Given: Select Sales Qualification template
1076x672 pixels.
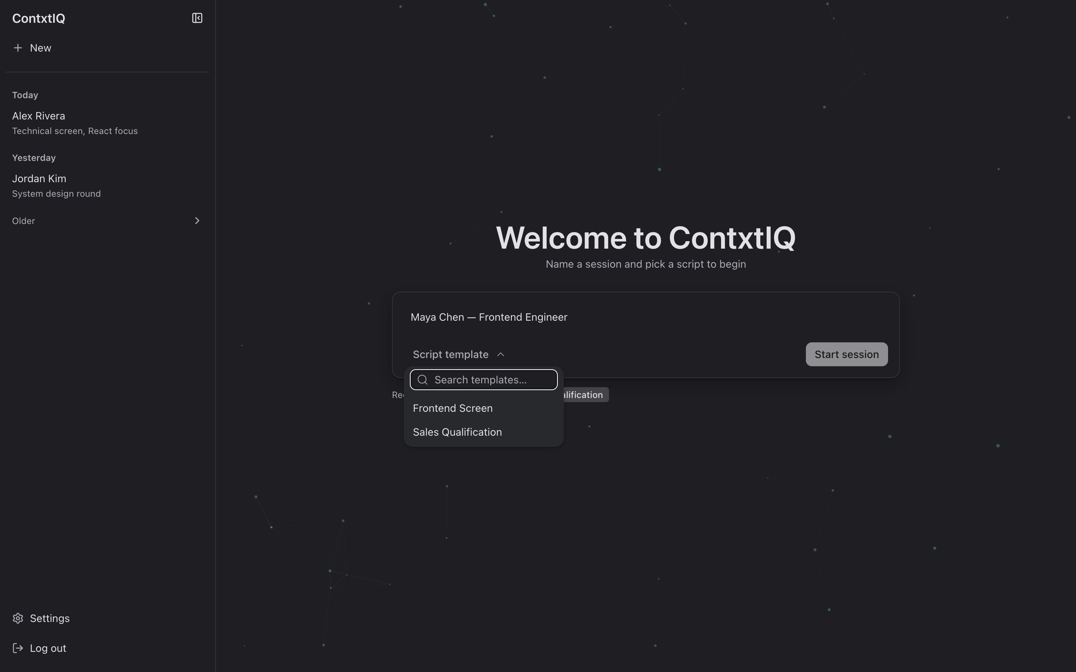Looking at the screenshot, I should pyautogui.click(x=484, y=432).
